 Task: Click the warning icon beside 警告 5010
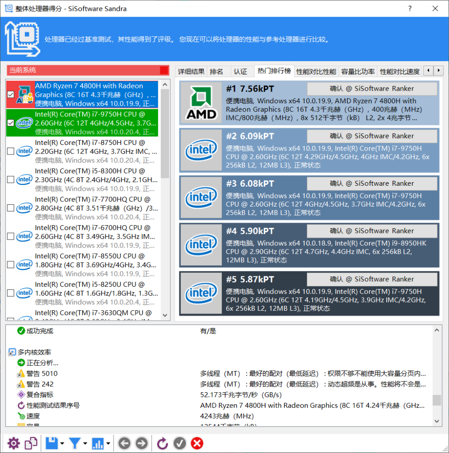tap(20, 374)
